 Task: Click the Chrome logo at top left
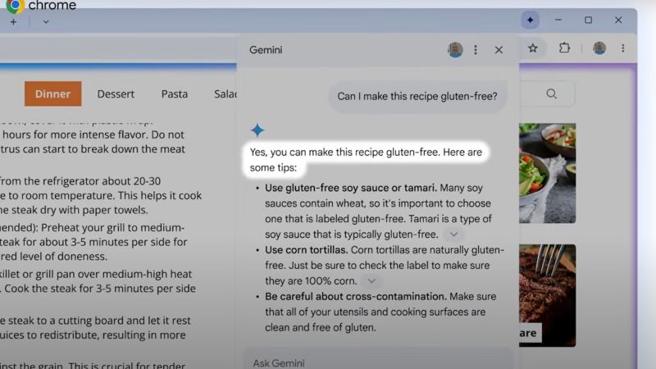click(15, 6)
